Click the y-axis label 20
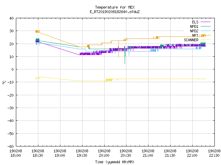The height and width of the screenshot is (165, 221). [11, 44]
